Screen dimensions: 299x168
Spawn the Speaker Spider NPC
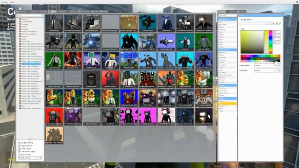click(x=92, y=79)
